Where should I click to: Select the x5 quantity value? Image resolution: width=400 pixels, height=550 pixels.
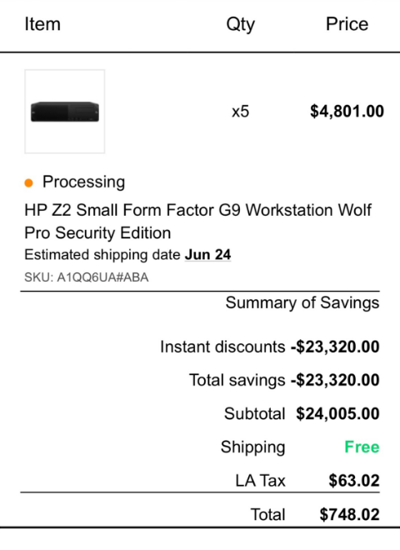pyautogui.click(x=240, y=112)
